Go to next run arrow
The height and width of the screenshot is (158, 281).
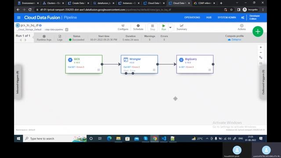click(x=25, y=40)
